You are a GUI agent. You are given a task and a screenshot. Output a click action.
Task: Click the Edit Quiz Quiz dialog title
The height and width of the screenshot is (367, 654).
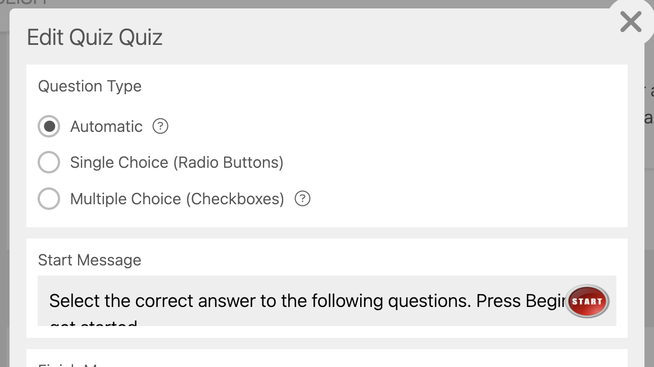[95, 38]
